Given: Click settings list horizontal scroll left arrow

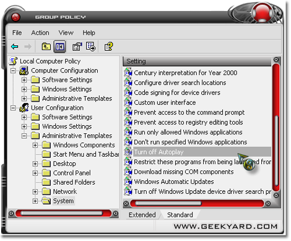Looking at the screenshot, I should tap(126, 204).
